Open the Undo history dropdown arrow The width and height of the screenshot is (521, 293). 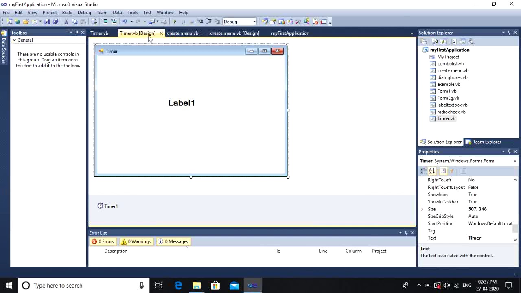pos(131,22)
